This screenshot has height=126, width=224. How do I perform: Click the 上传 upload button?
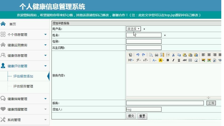click(x=211, y=103)
